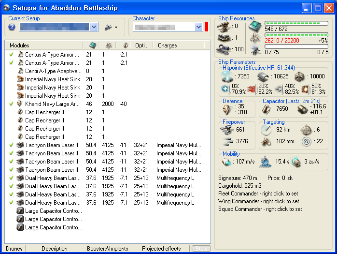
Task: Open the Projected effects tab
Action: (x=161, y=249)
